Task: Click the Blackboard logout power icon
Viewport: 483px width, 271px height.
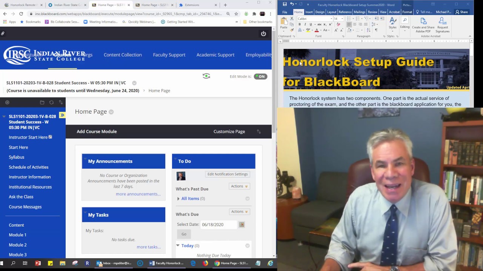Action: (x=263, y=33)
